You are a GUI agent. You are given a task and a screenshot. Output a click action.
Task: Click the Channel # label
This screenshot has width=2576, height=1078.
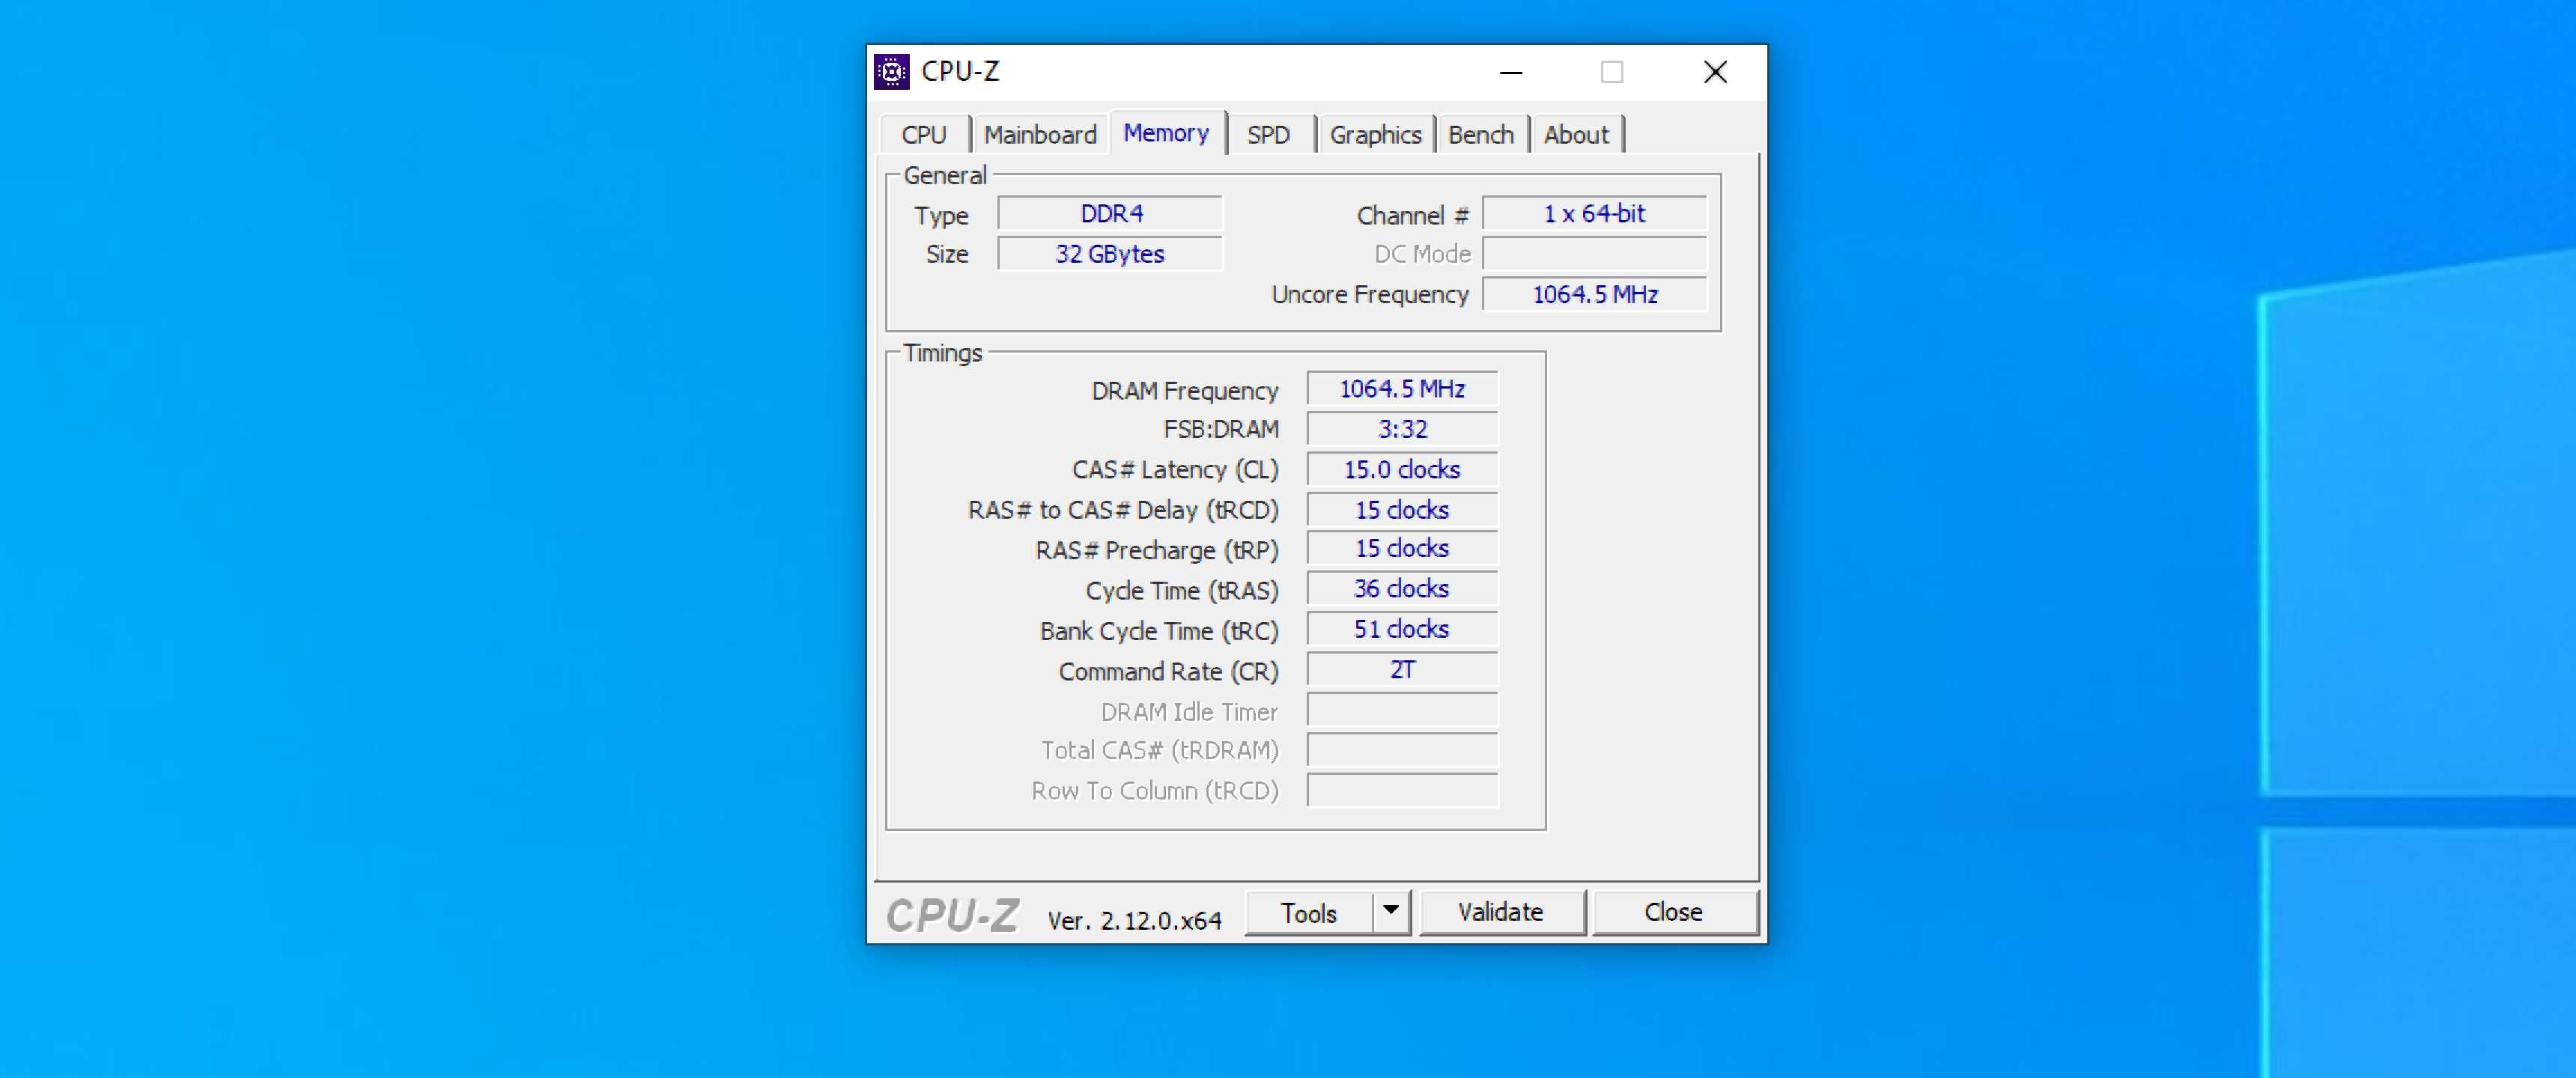[x=1412, y=216]
